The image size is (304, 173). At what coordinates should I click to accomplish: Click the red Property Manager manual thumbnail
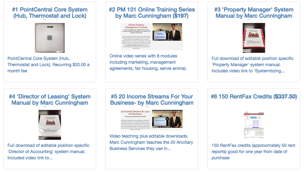(x=254, y=38)
